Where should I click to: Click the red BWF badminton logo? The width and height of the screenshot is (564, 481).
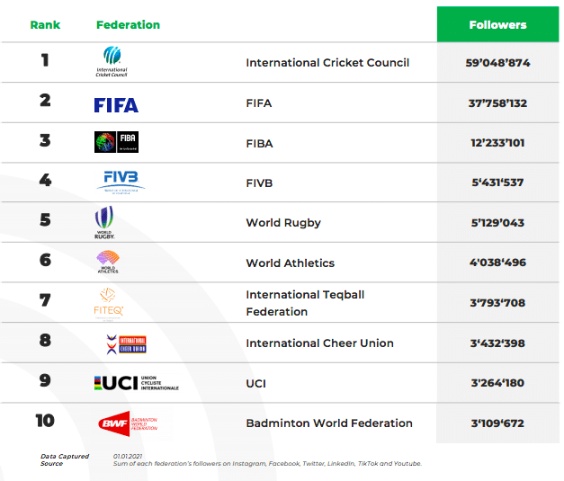coord(128,423)
